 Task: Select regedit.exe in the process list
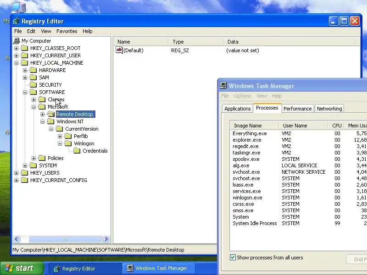pos(245,146)
